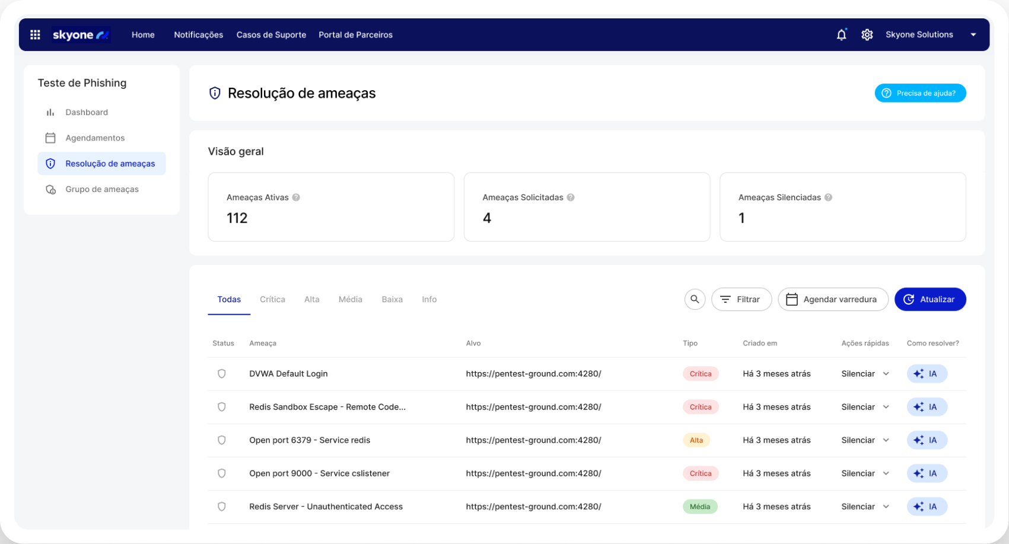Click help icon beside Ameaças Ativas
Image resolution: width=1009 pixels, height=544 pixels.
296,197
